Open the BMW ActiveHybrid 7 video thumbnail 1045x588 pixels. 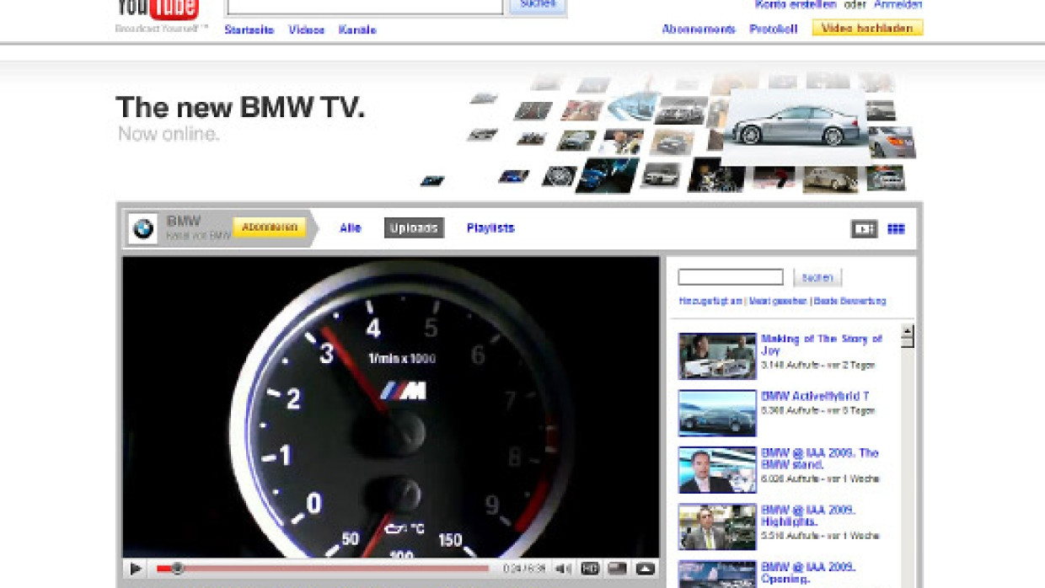717,413
